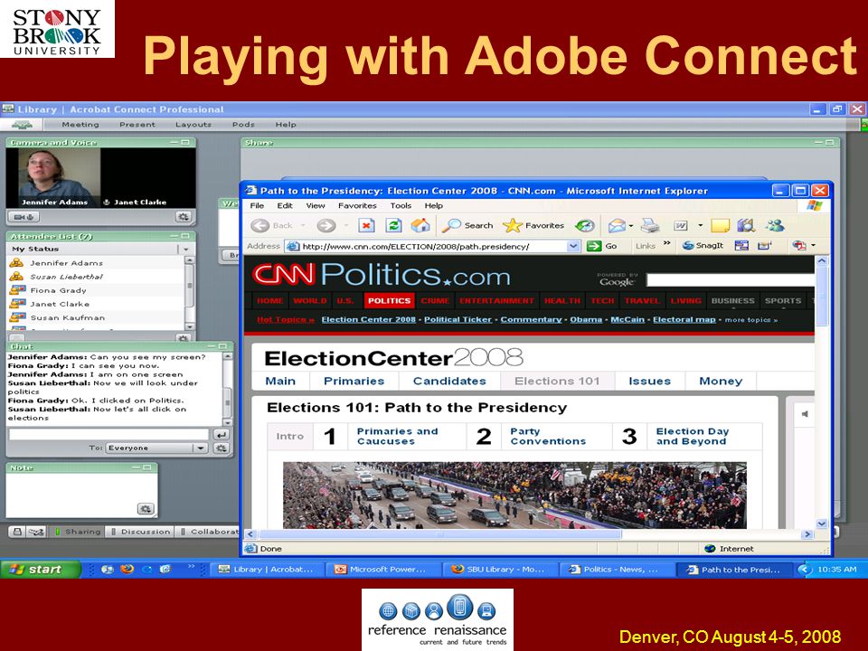Open the Money tab
The height and width of the screenshot is (651, 868).
coord(721,381)
